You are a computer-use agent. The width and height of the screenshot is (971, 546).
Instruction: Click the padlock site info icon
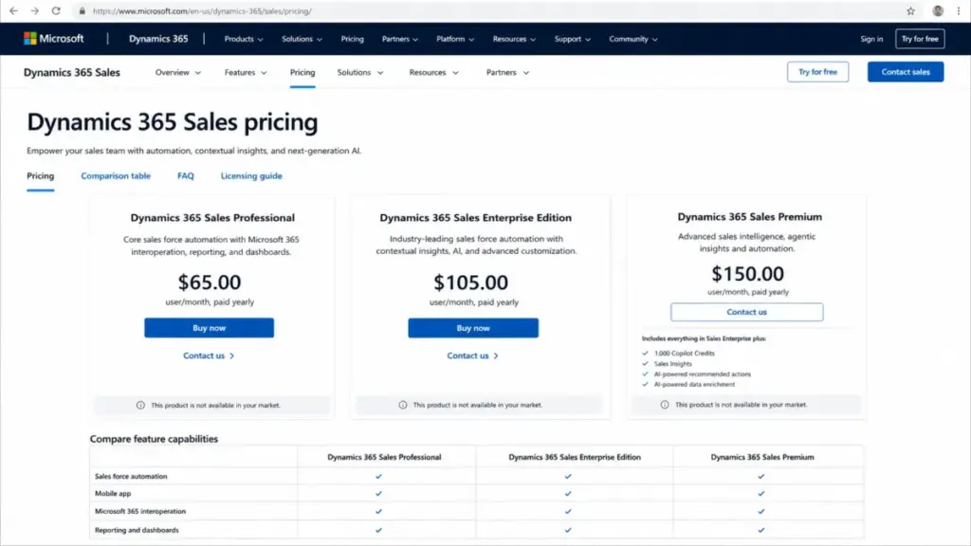[82, 11]
